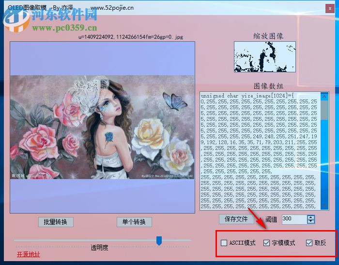Click the image array scrollbar down arrow
The height and width of the screenshot is (265, 339).
324,205
